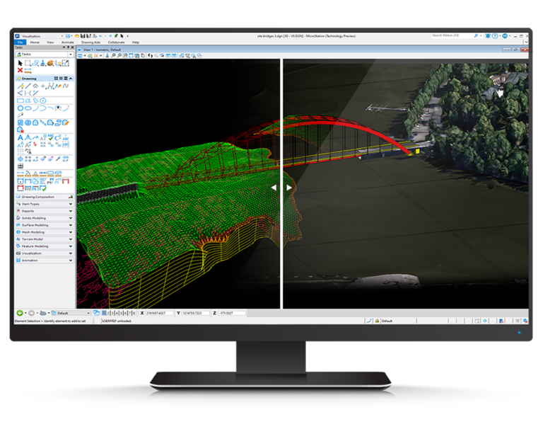Screen dimensions: 543x429
Task: Open the color palette tool in Tasks
Action: tap(50, 63)
